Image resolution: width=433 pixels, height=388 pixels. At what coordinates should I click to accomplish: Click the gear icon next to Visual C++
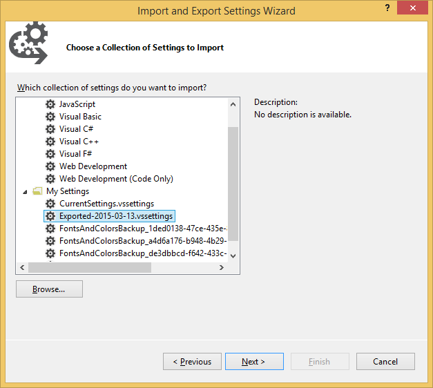tap(50, 142)
